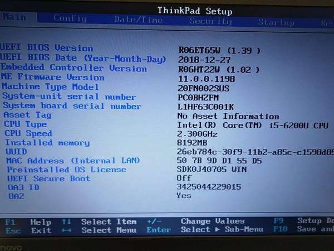
Task: Select the UUID label
Action: [16, 152]
